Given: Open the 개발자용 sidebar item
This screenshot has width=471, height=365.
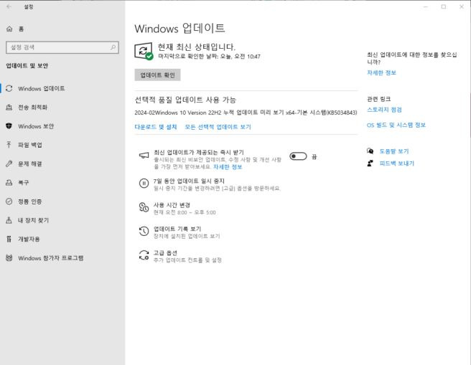Looking at the screenshot, I should [x=62, y=239].
